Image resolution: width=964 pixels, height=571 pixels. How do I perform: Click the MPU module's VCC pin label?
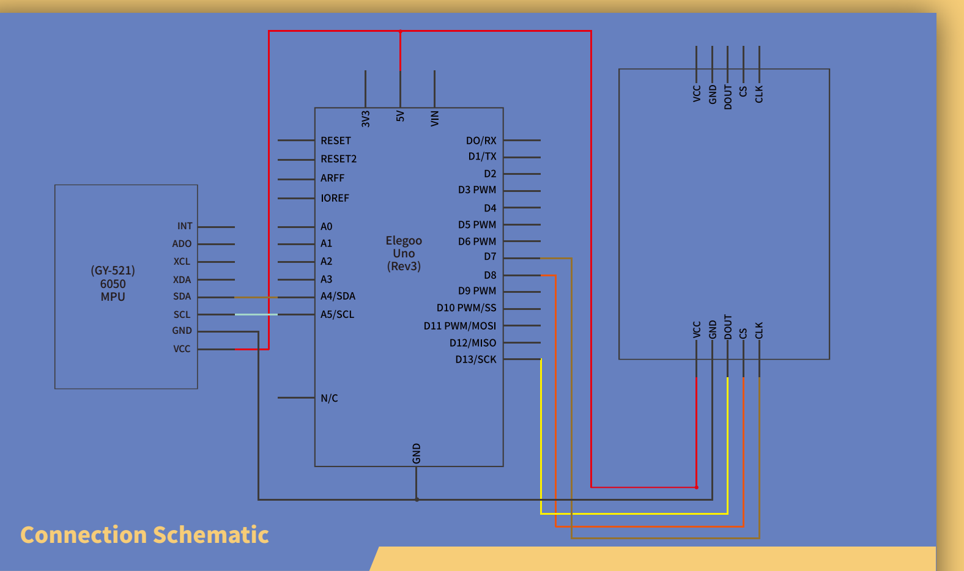[182, 349]
